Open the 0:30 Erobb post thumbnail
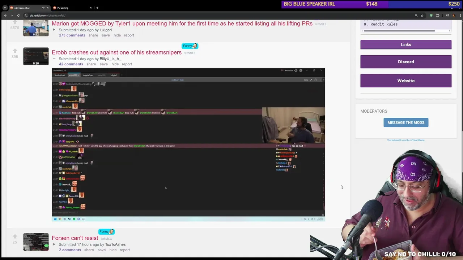Screen dimensions: 463x260 pyautogui.click(x=36, y=56)
